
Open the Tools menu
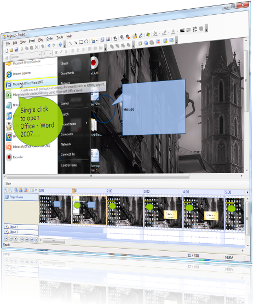(60, 37)
